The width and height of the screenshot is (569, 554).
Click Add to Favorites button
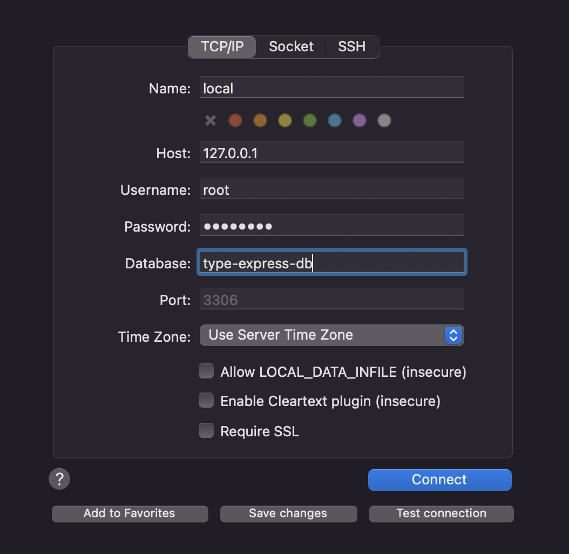(130, 514)
